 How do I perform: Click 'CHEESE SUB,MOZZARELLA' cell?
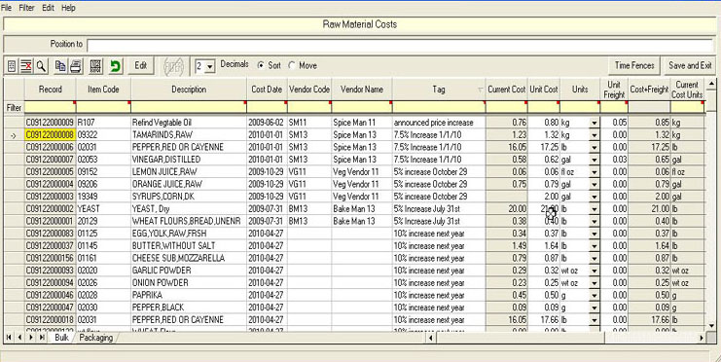189,258
